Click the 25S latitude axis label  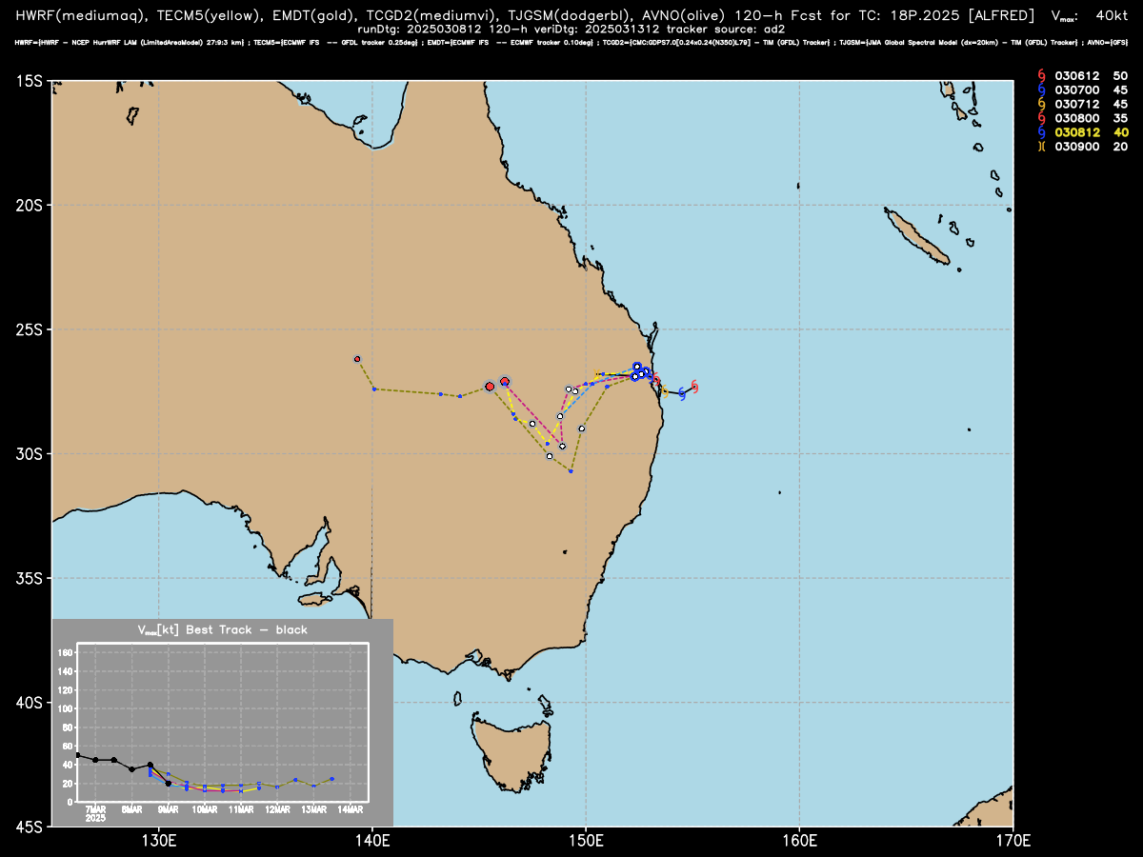[32, 329]
